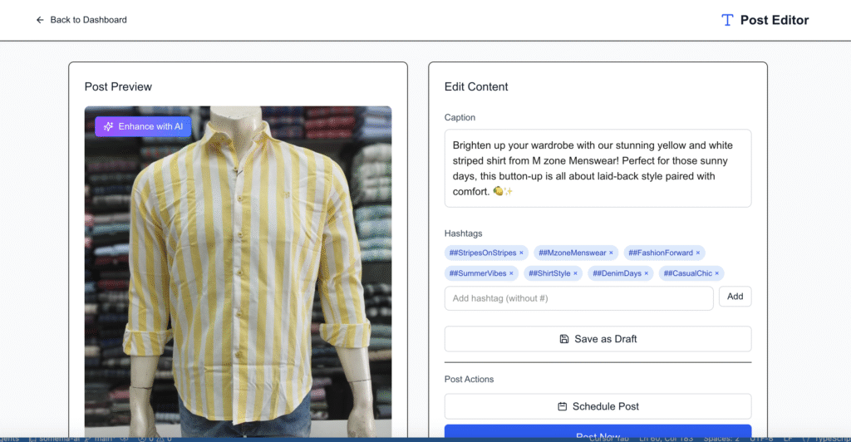Click the sparkle icon on Enhance with AI
The height and width of the screenshot is (442, 851).
point(108,126)
